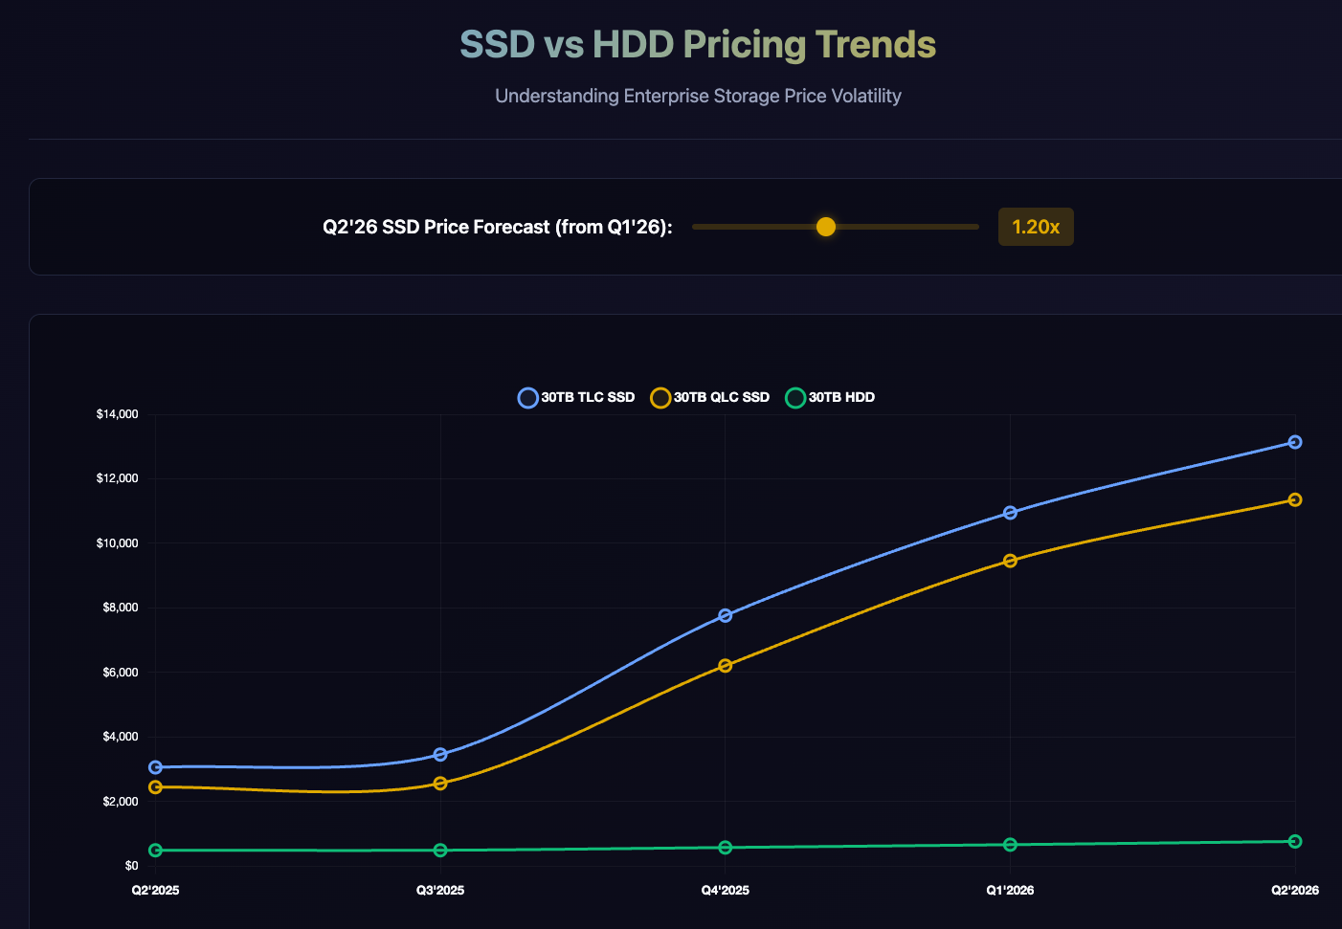Click TLC SSD data point at Q2'2025

pos(155,767)
